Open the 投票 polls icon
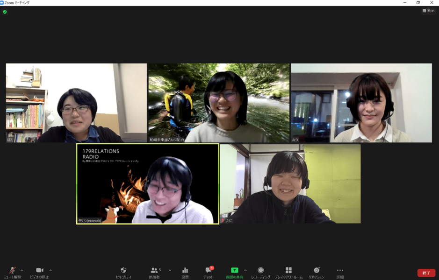The height and width of the screenshot is (280, 439). [x=185, y=271]
